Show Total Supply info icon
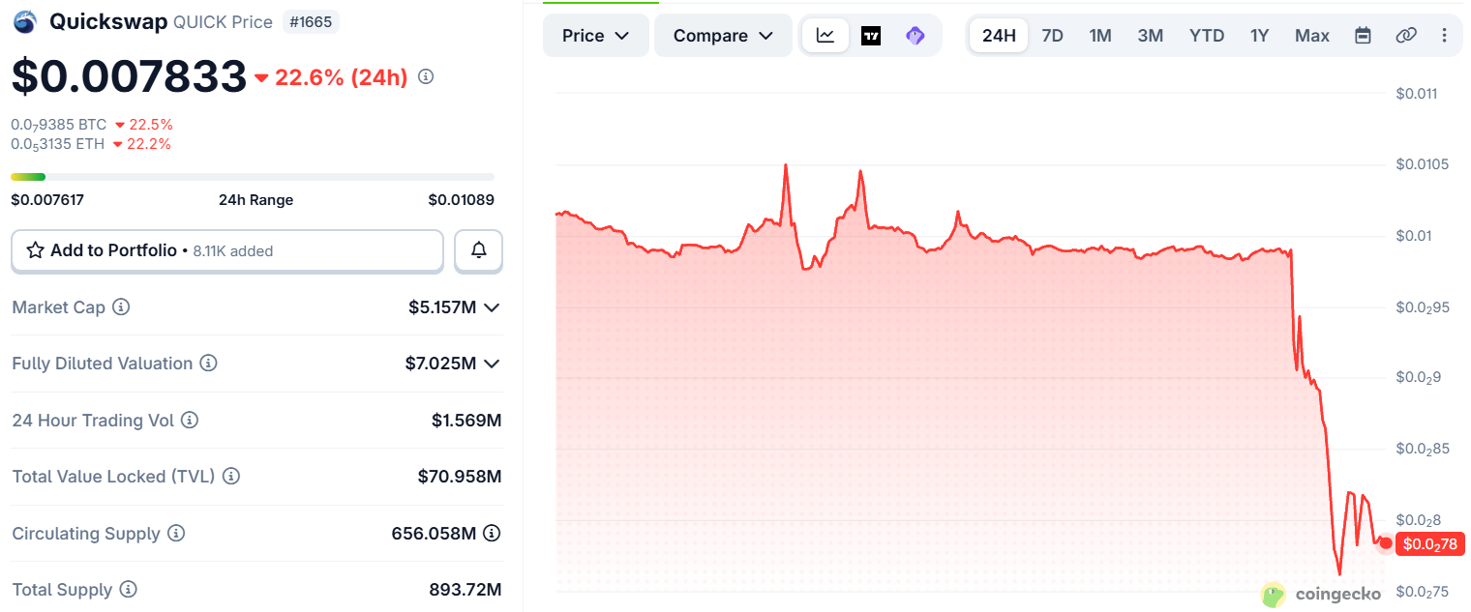1471x612 pixels. (128, 590)
